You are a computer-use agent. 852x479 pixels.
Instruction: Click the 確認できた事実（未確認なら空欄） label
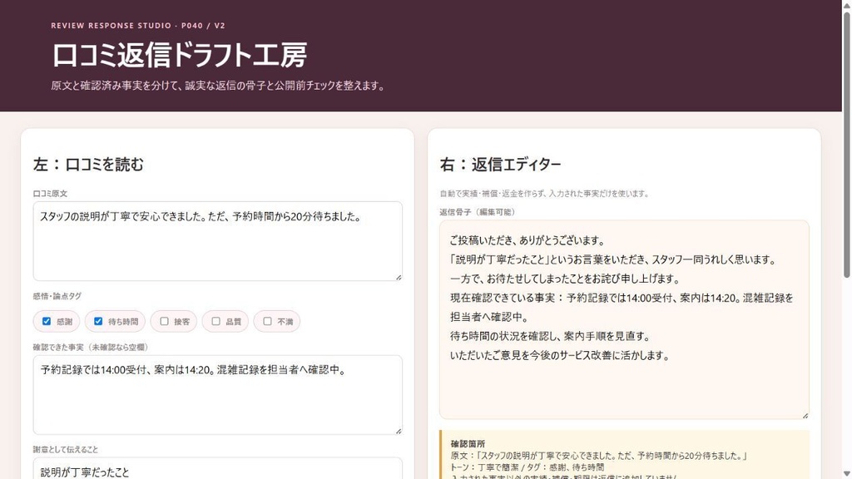pyautogui.click(x=90, y=347)
